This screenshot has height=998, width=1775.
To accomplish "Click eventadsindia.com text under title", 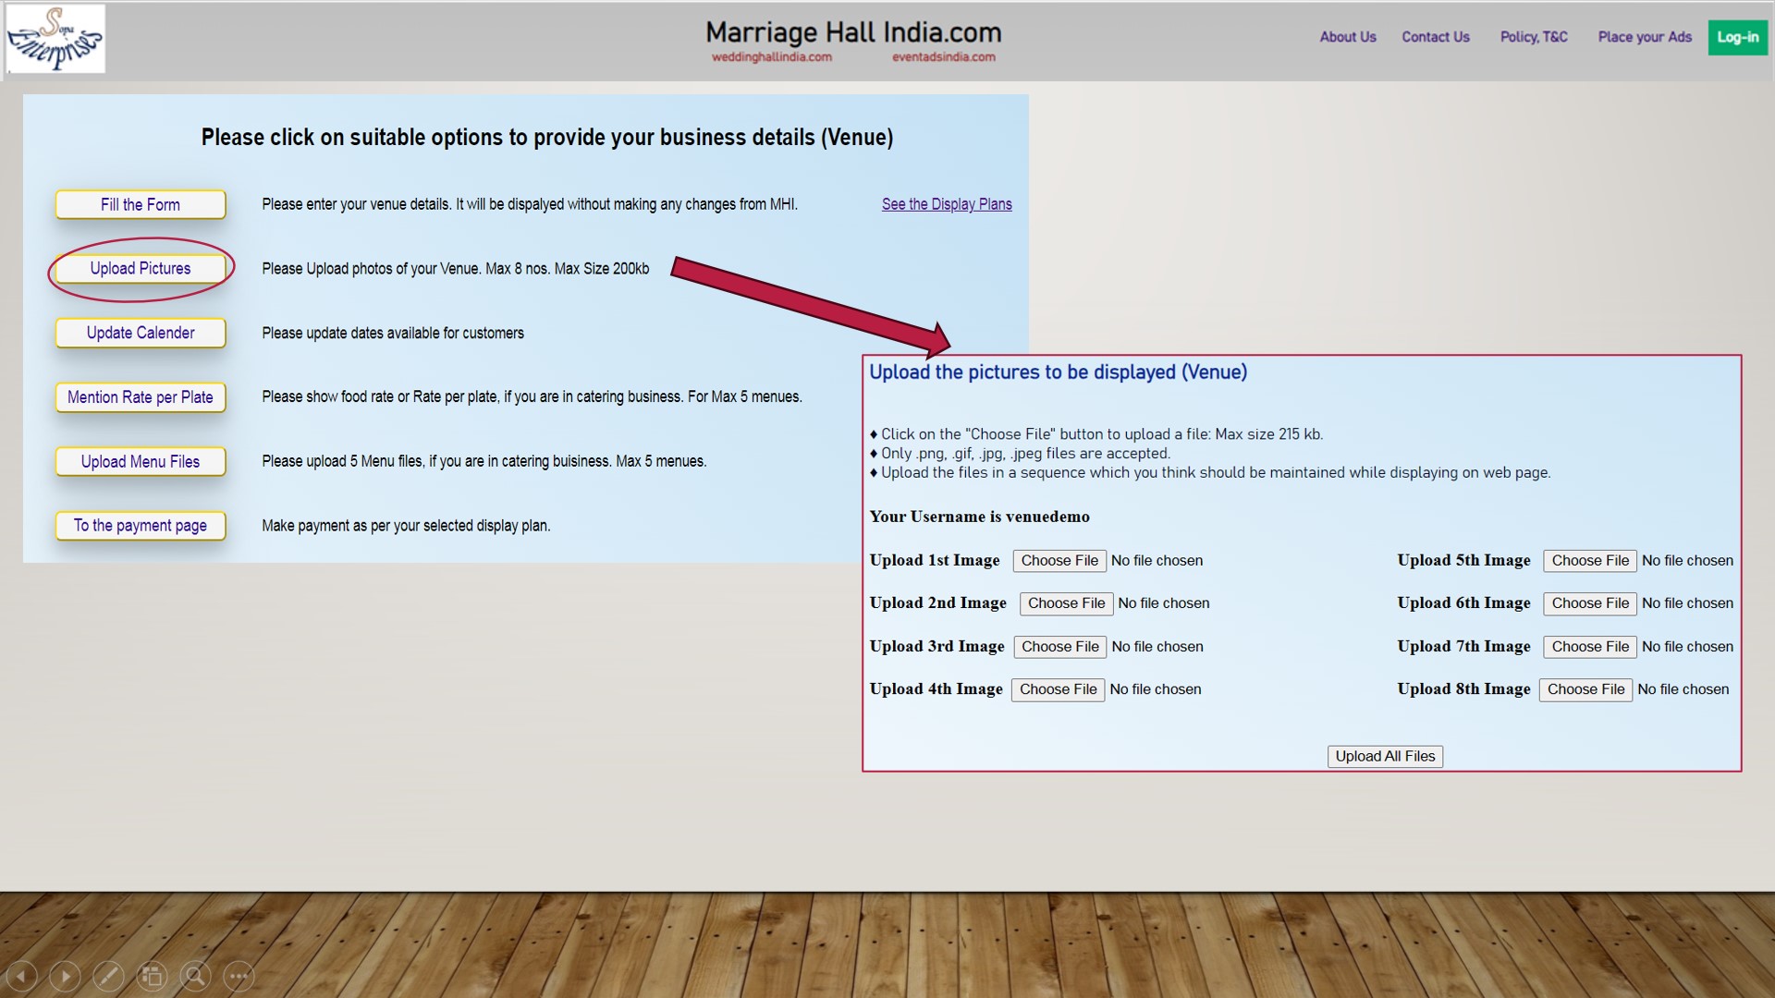I will [944, 57].
